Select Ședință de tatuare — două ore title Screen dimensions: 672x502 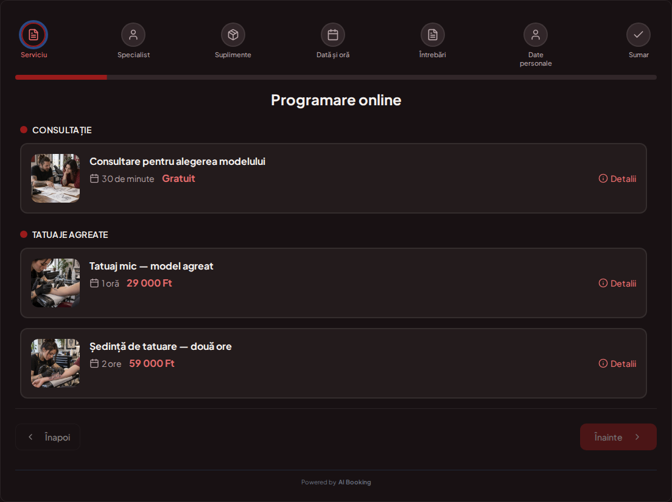coord(161,346)
